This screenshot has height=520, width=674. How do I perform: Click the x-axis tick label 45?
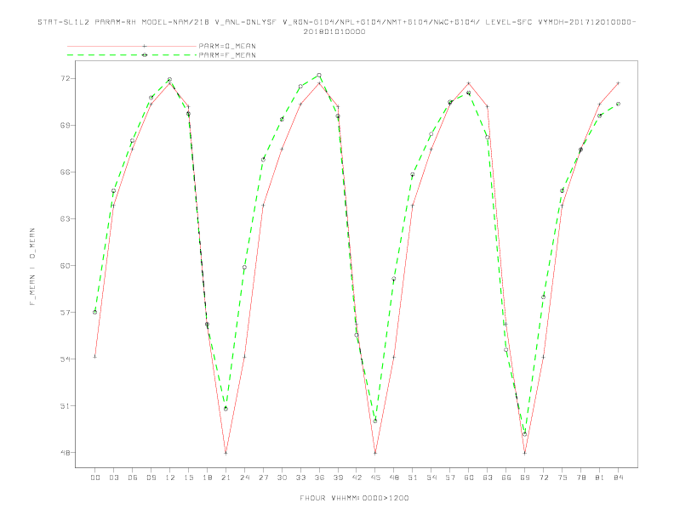point(375,478)
